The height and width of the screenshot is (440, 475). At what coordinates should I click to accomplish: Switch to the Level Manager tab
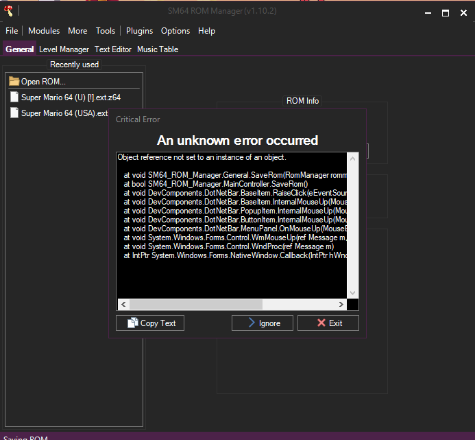(64, 49)
